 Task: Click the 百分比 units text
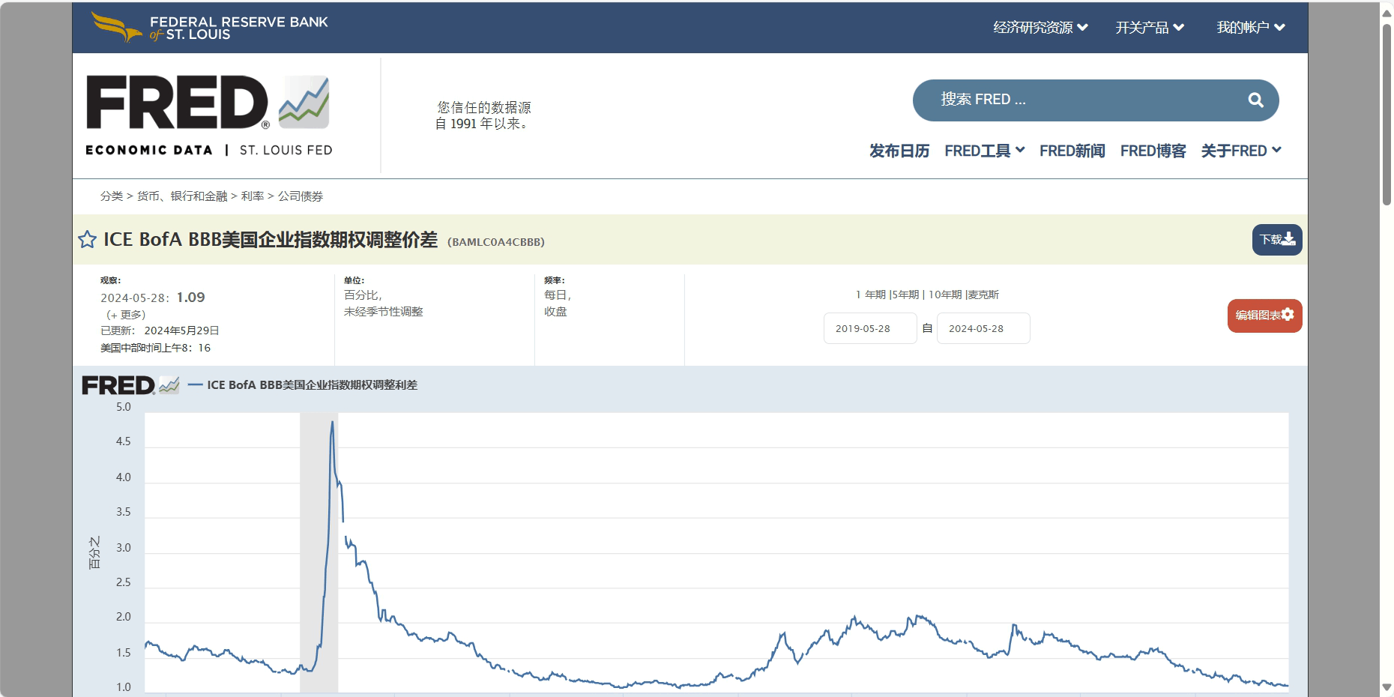click(x=363, y=295)
